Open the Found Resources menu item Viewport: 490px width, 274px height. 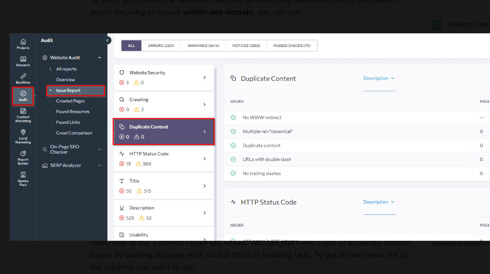73,112
